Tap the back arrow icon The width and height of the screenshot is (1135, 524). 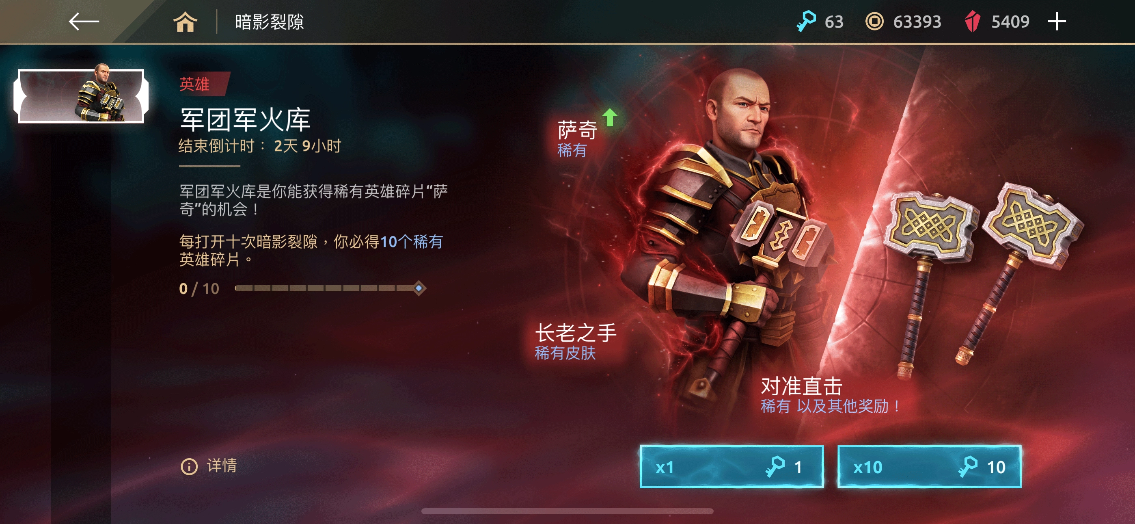[84, 22]
